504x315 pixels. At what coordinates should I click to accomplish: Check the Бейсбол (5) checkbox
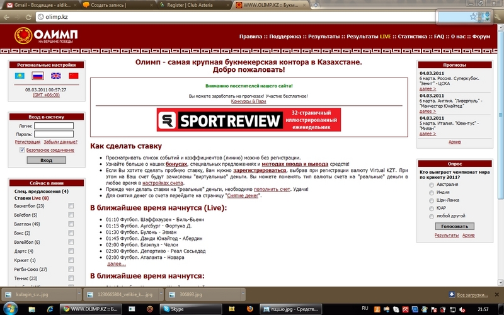(x=71, y=215)
